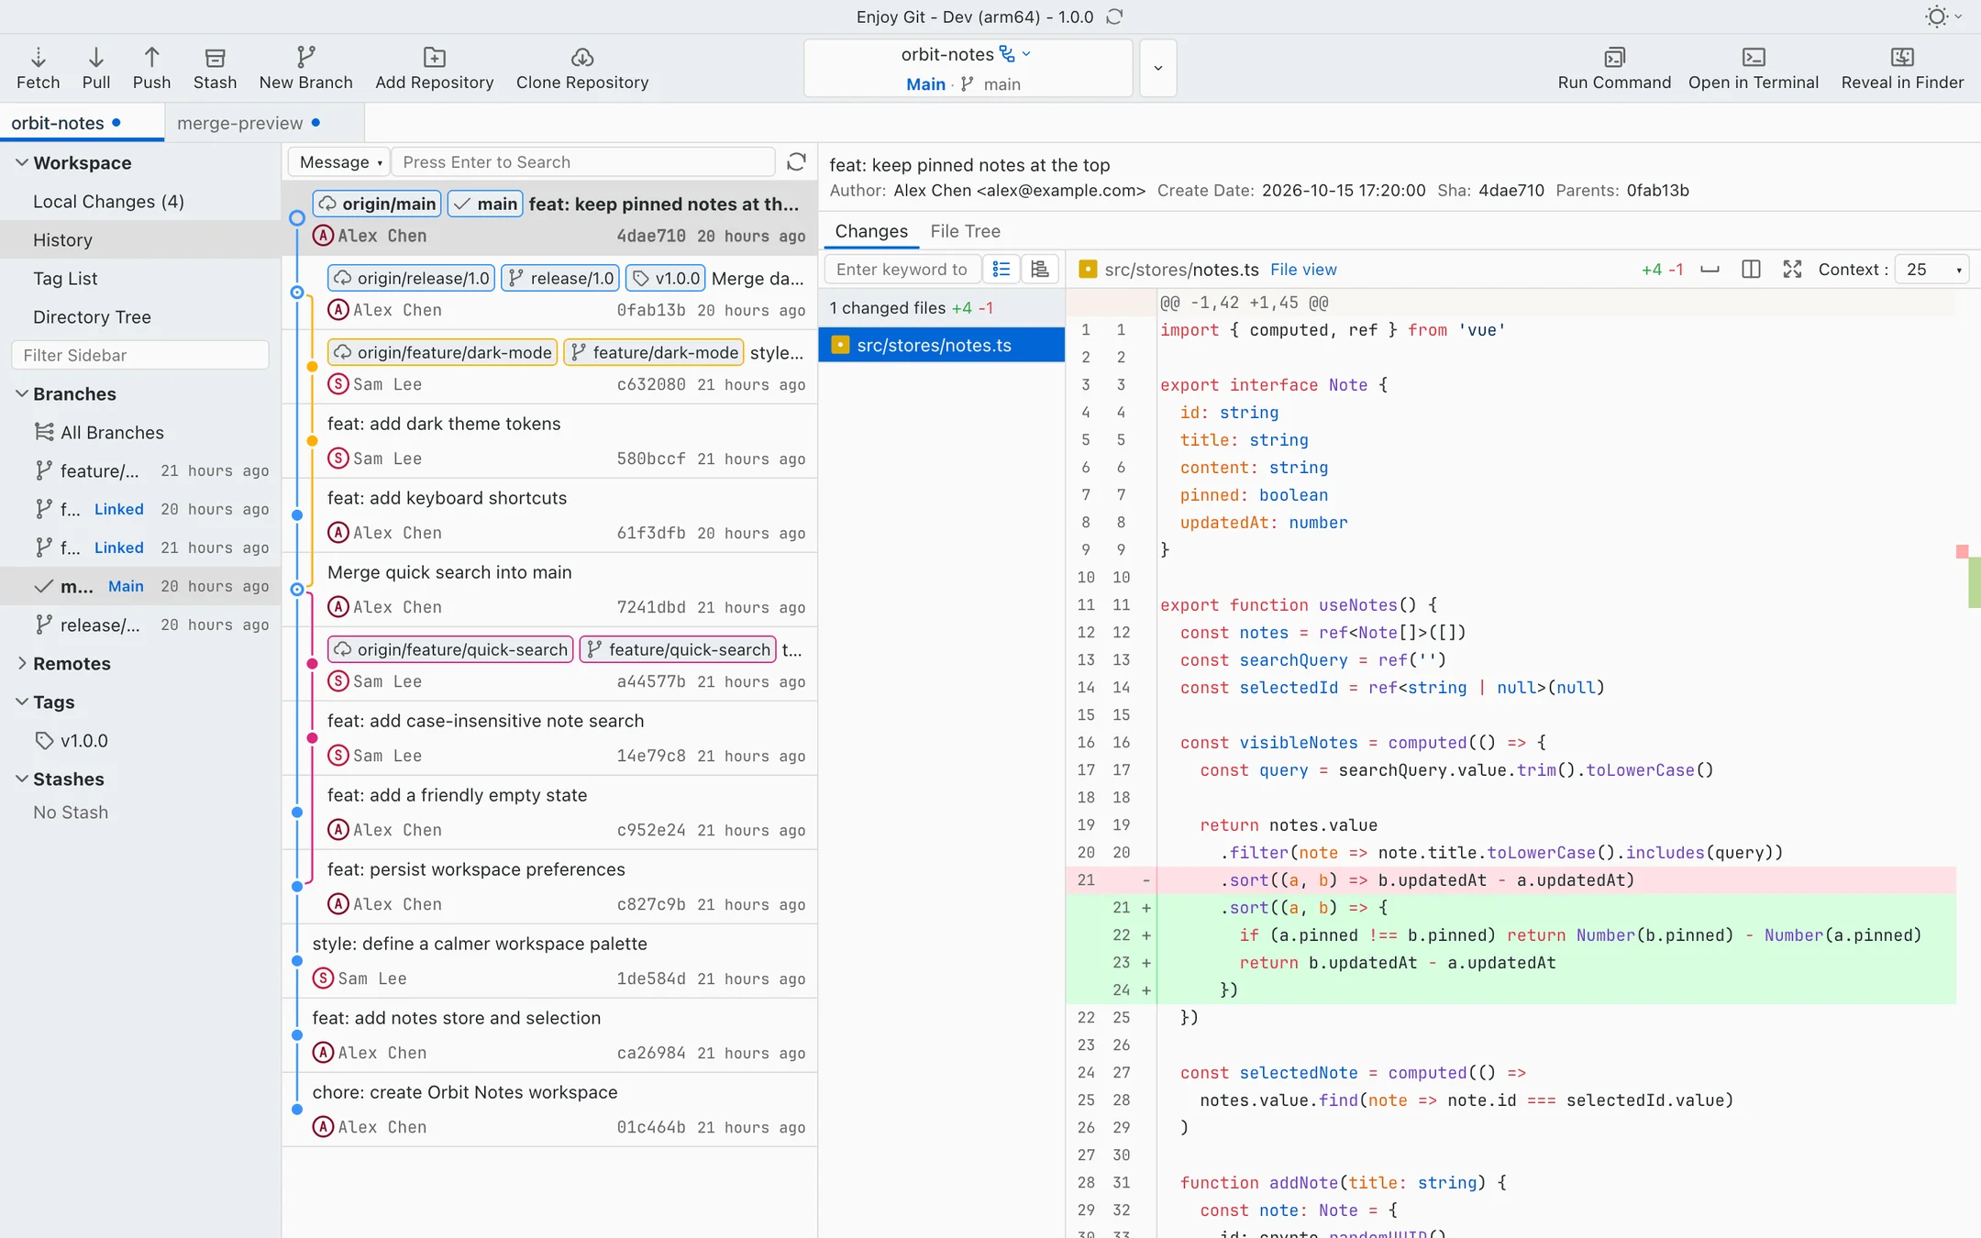Reveal repository in Finder

tap(1902, 69)
